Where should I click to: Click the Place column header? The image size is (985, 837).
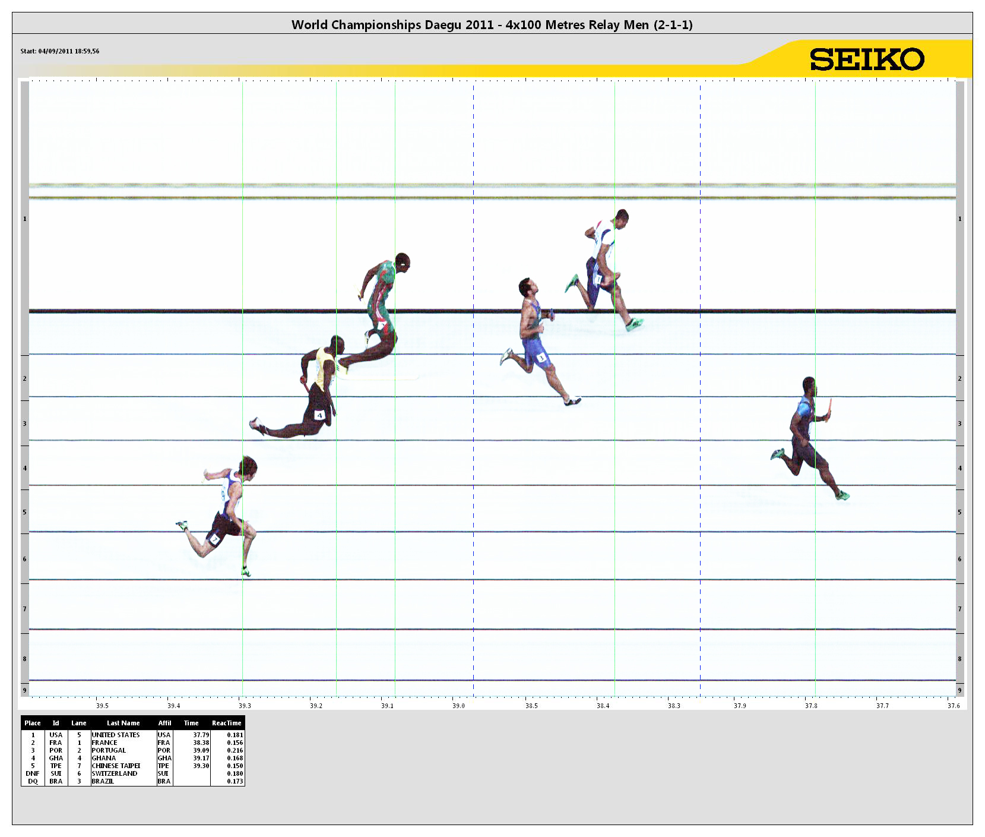33,723
